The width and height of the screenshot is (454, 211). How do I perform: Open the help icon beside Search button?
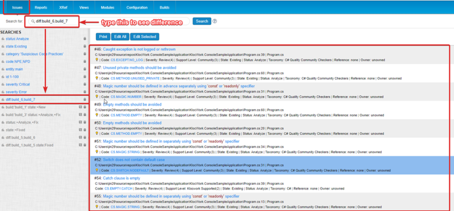coord(215,21)
